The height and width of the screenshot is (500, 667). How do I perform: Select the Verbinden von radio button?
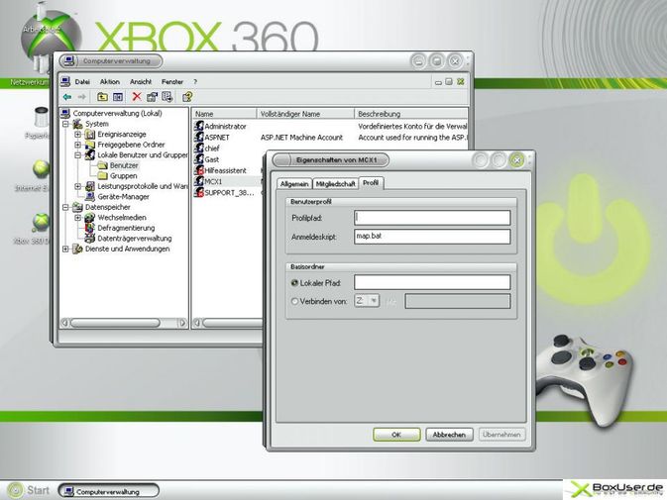tap(294, 301)
